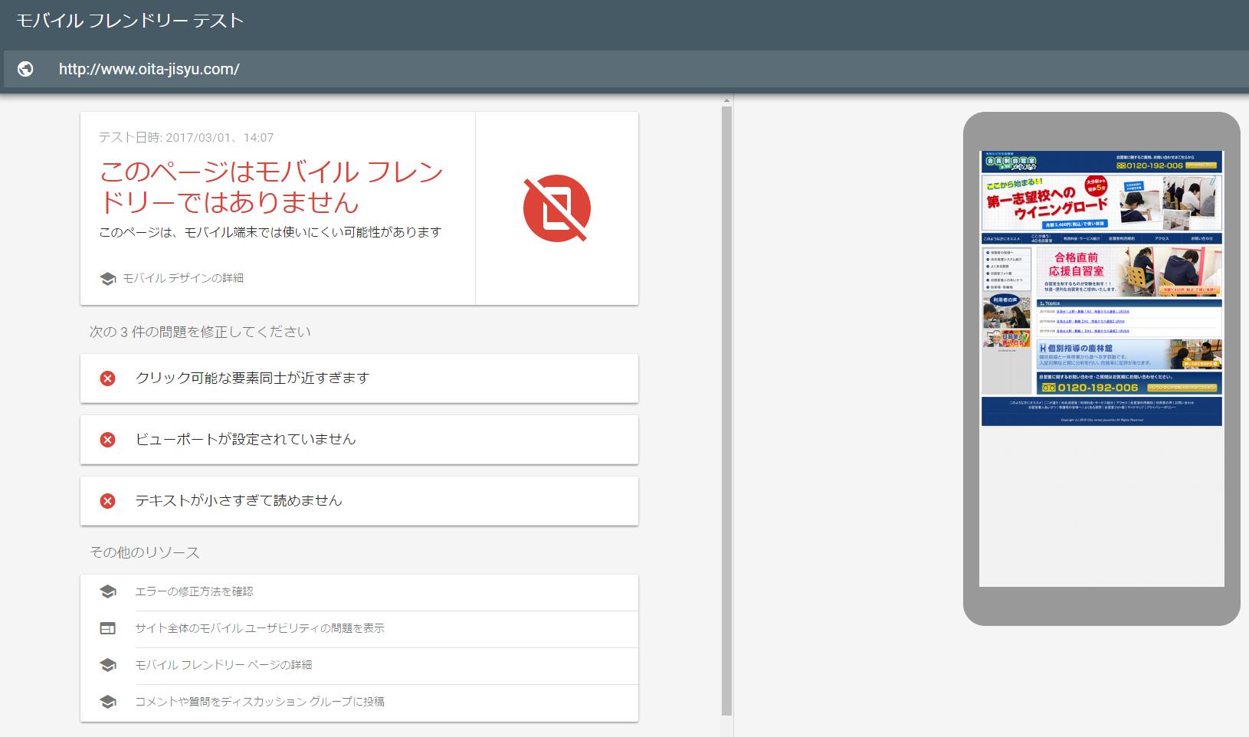
Task: Click red error icon for テキストが小さすぎて読めません
Action: coord(108,501)
